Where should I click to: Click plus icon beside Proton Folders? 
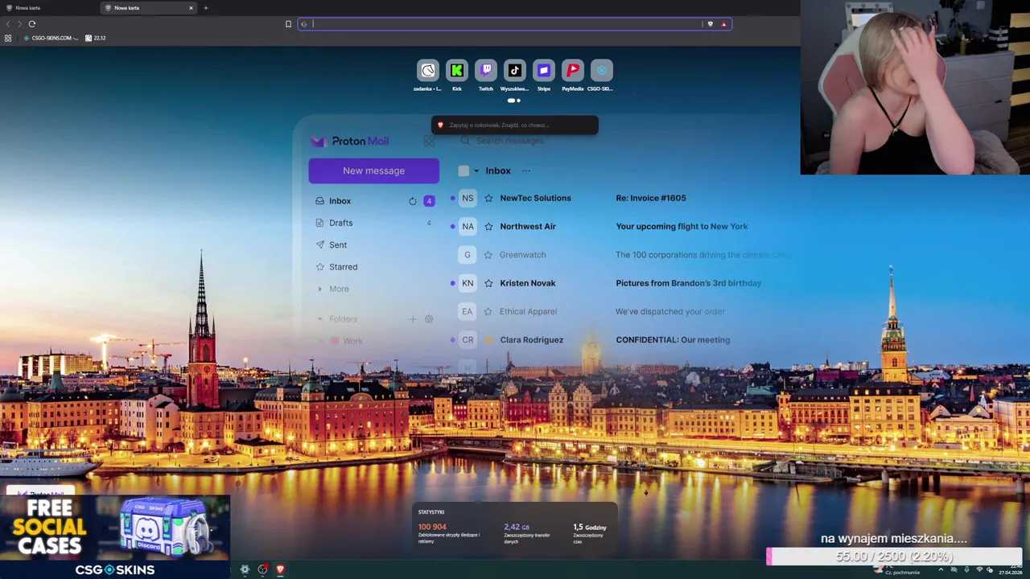[x=413, y=319]
